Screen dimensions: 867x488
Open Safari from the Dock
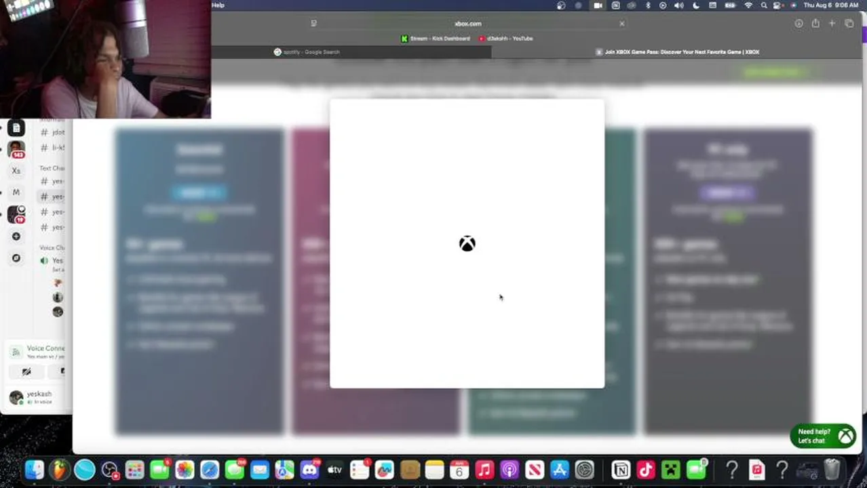point(210,470)
